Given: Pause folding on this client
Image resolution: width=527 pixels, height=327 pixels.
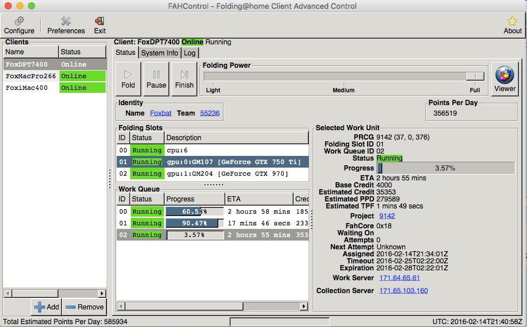Looking at the screenshot, I should tap(156, 79).
